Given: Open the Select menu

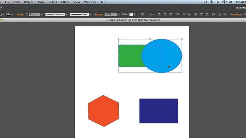Looking at the screenshot, I should coord(53,2).
